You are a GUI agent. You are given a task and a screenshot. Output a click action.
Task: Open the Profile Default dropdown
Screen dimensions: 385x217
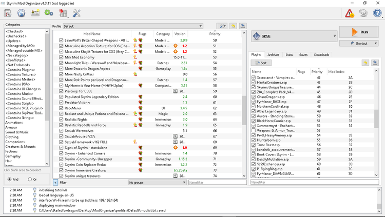tap(133, 26)
